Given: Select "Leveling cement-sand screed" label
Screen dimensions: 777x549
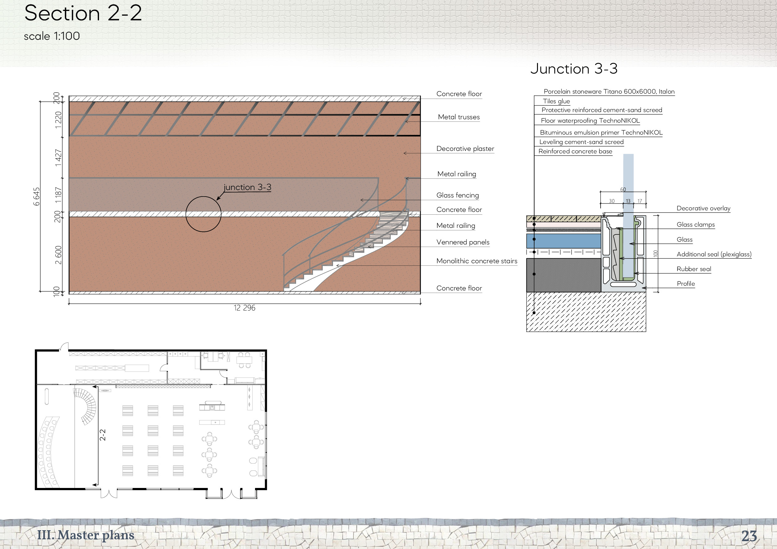Looking at the screenshot, I should tap(581, 142).
